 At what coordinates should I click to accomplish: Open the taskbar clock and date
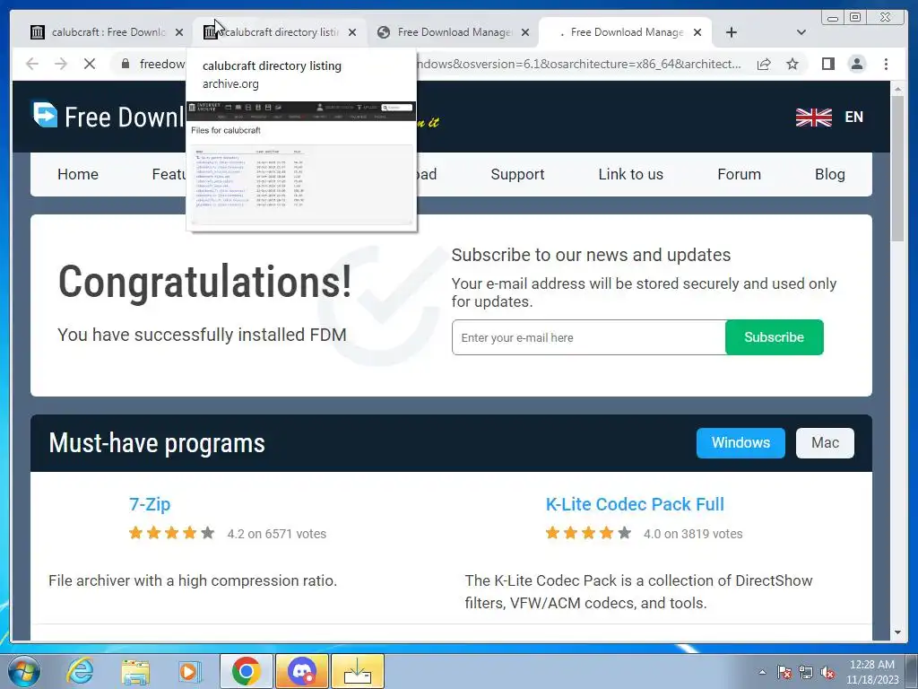[x=872, y=672]
